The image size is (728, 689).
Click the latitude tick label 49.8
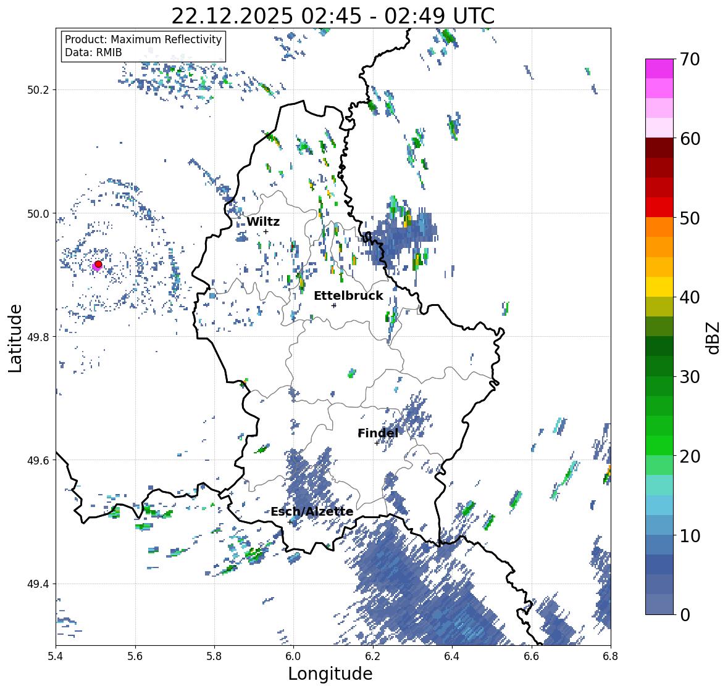pyautogui.click(x=38, y=337)
